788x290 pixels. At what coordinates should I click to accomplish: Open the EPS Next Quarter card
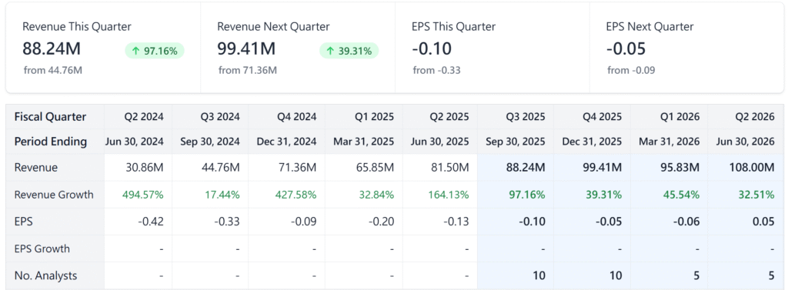click(686, 48)
